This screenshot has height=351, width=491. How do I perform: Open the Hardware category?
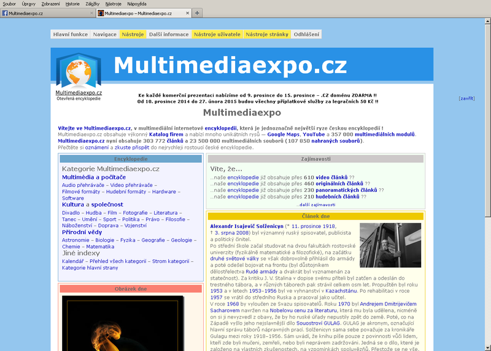pos(164,192)
